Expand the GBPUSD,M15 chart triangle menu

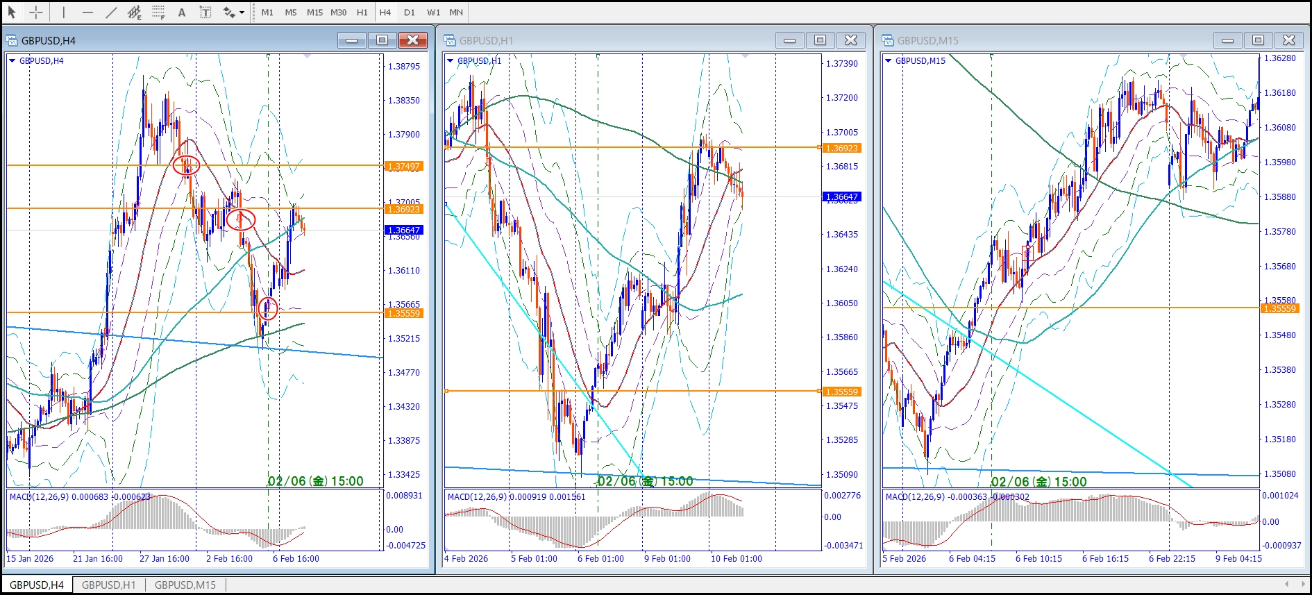click(888, 61)
